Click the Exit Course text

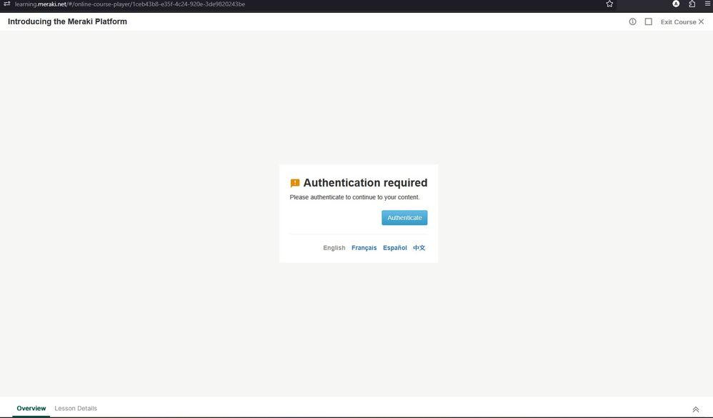[678, 22]
